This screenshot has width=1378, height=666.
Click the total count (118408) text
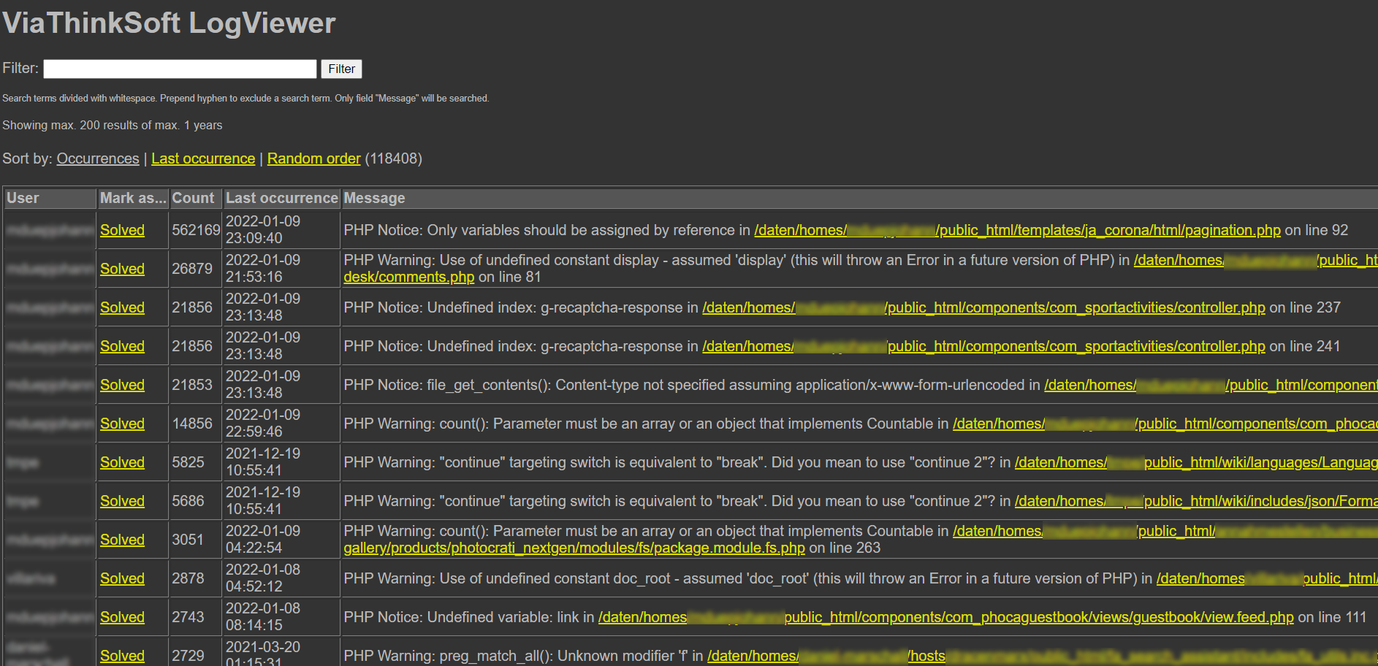(393, 158)
